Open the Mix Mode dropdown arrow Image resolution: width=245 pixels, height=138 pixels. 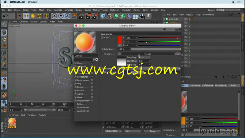pos(179,68)
